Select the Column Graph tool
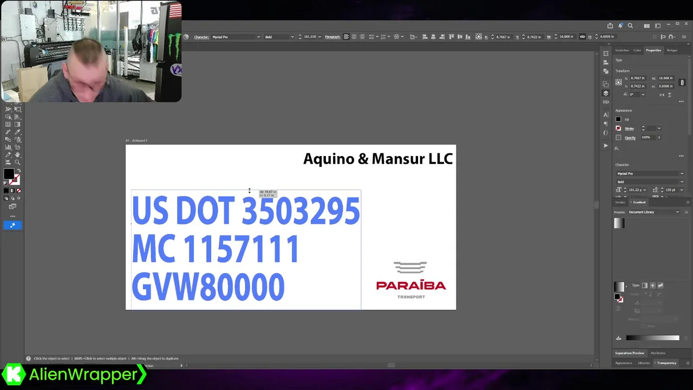This screenshot has width=693, height=390. pos(8,147)
